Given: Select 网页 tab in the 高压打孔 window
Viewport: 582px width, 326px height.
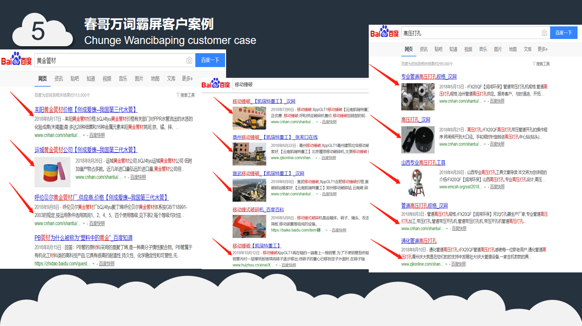Looking at the screenshot, I should 409,49.
